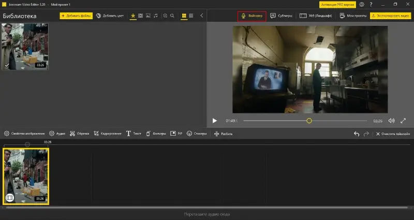Click Очистить таймлайн
Screen dimensions: 414x220
393,134
